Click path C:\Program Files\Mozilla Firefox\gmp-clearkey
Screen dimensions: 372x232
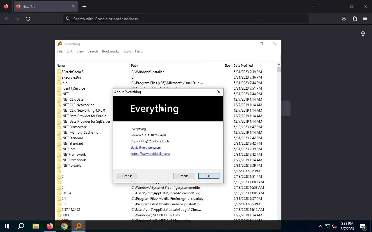coord(167,199)
